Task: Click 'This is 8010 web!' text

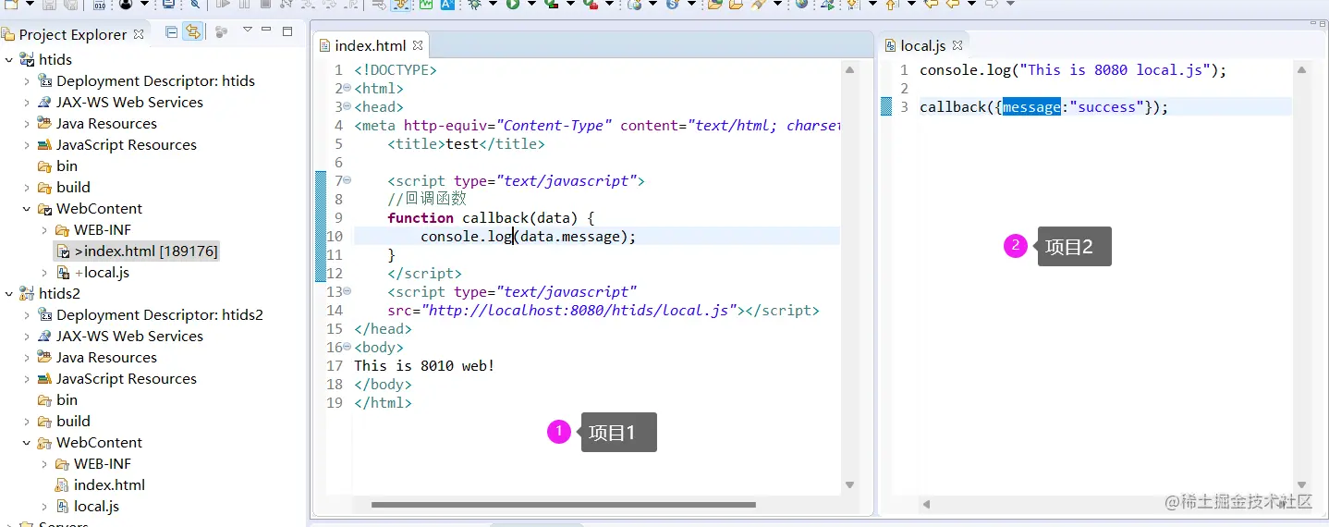Action: pyautogui.click(x=424, y=366)
